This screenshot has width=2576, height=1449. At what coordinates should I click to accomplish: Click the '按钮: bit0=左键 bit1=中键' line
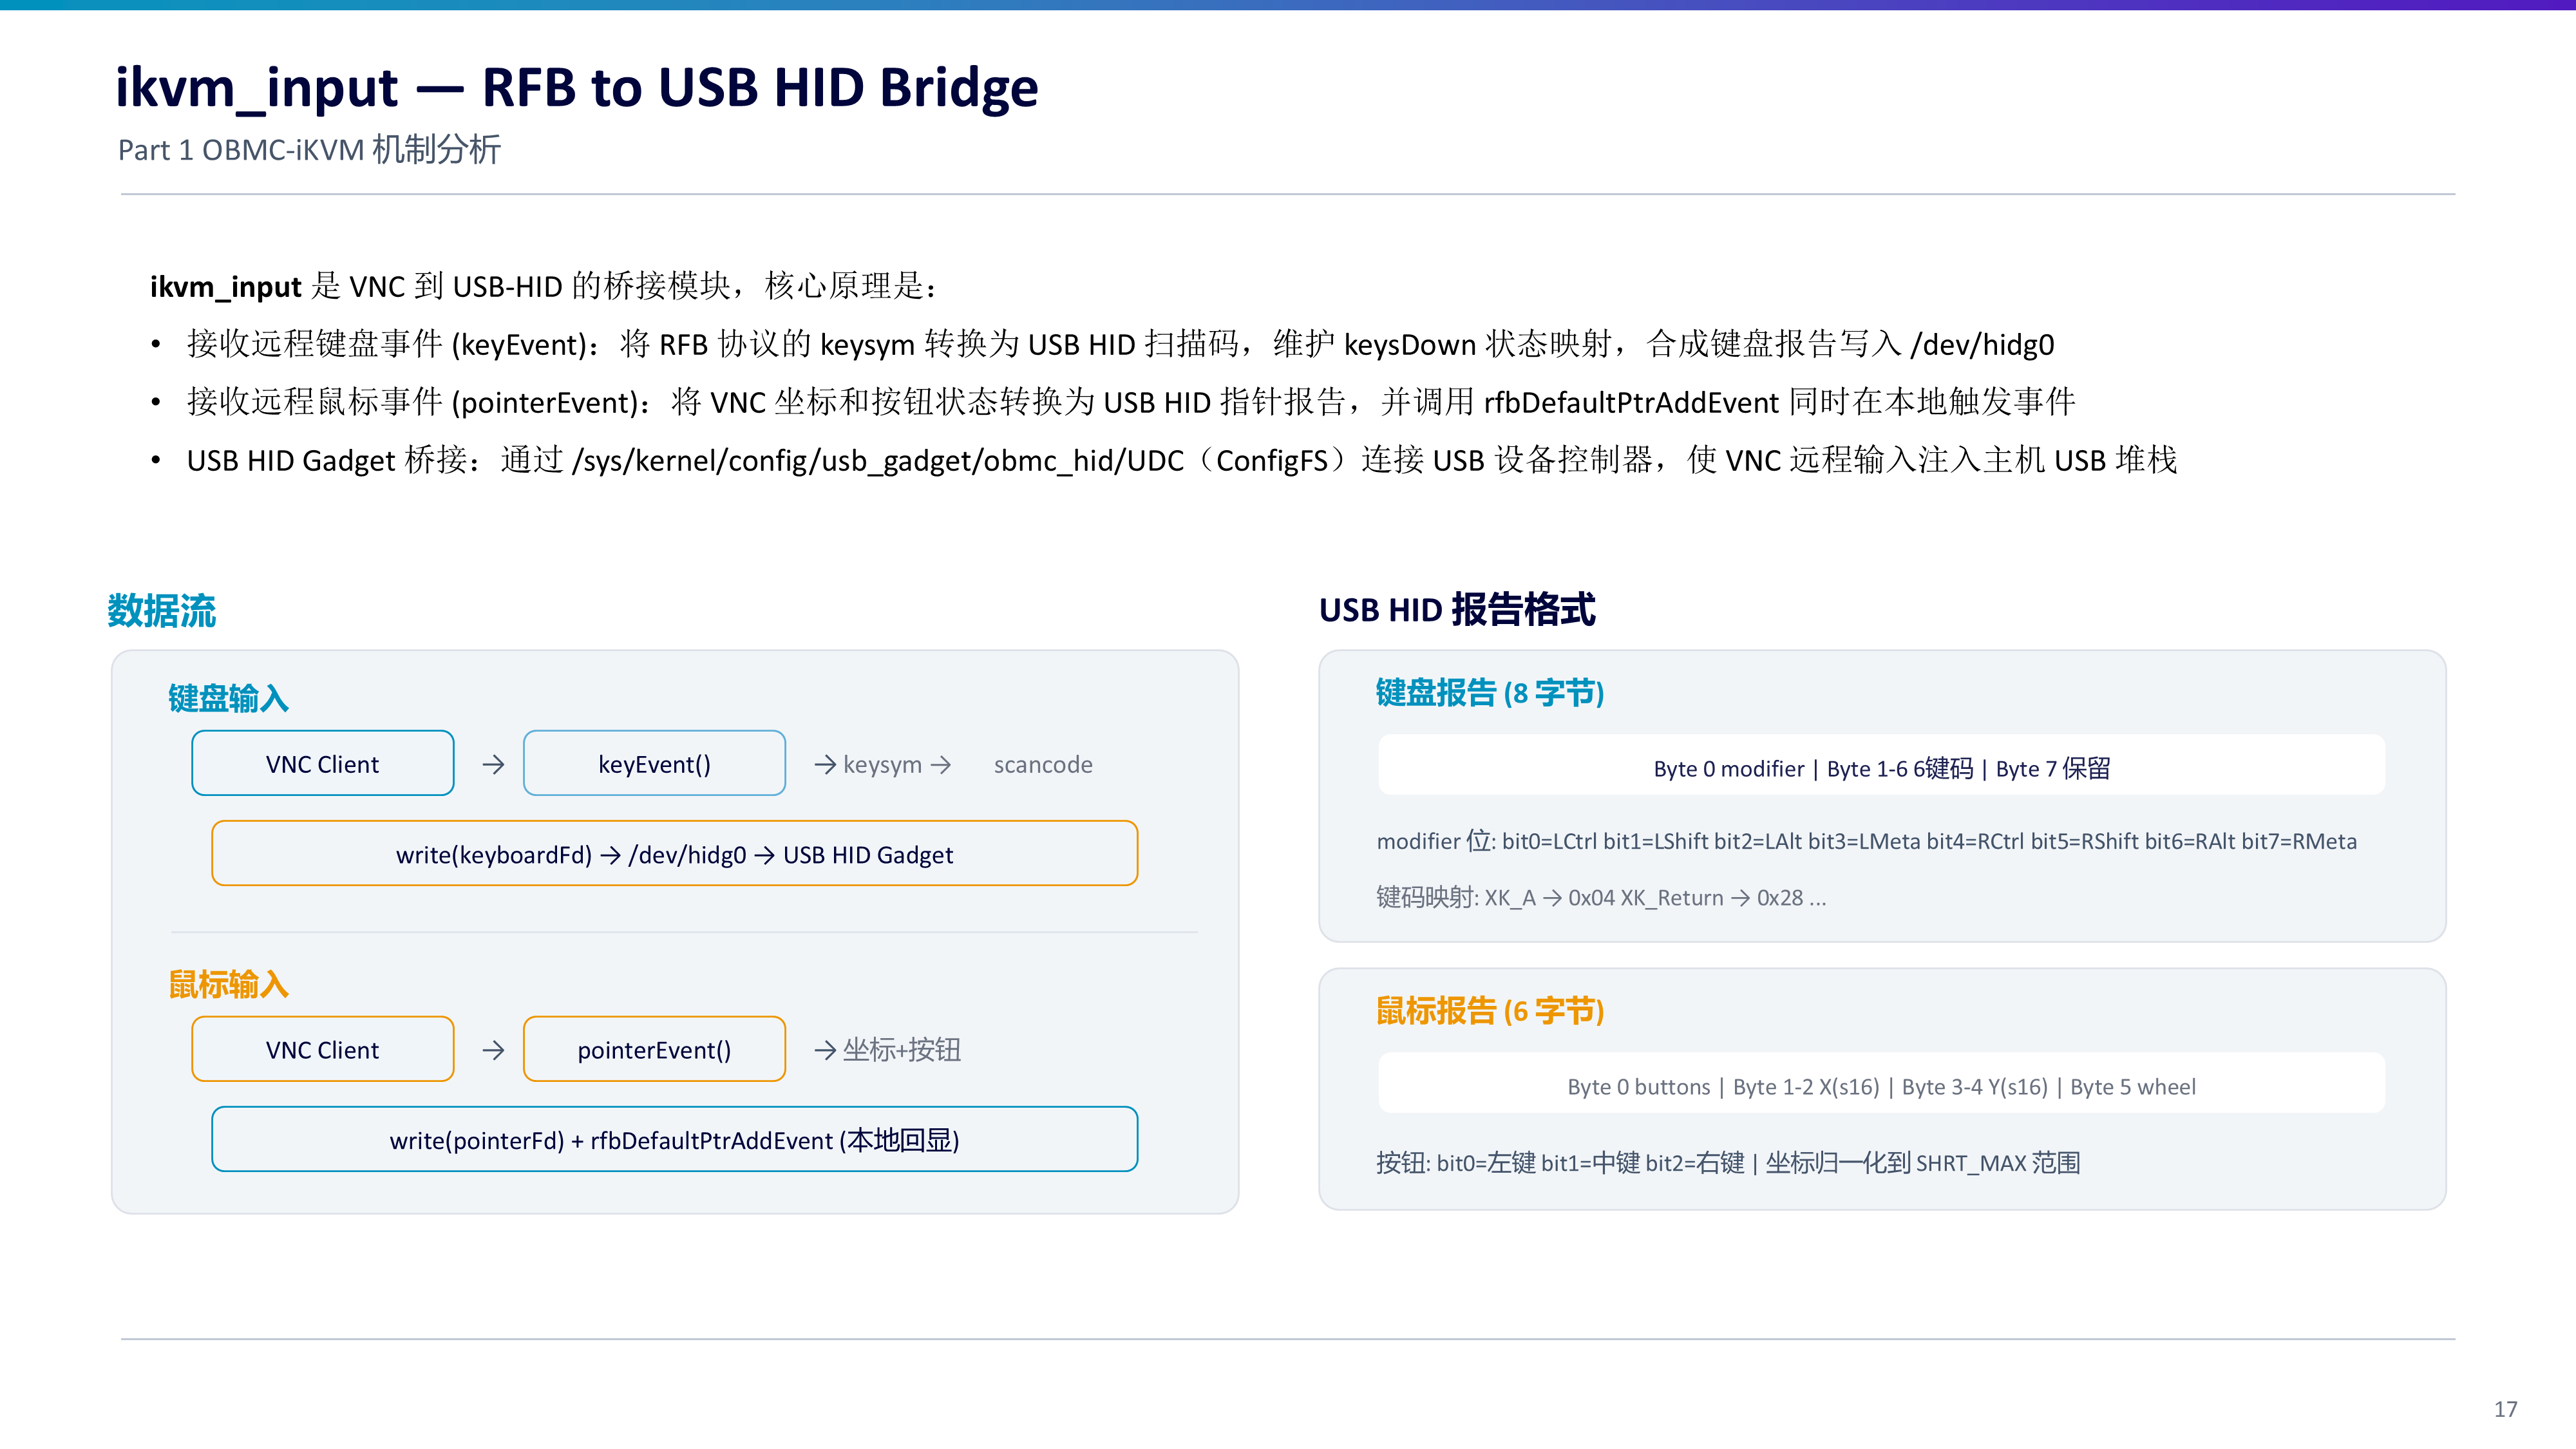pyautogui.click(x=1728, y=1163)
